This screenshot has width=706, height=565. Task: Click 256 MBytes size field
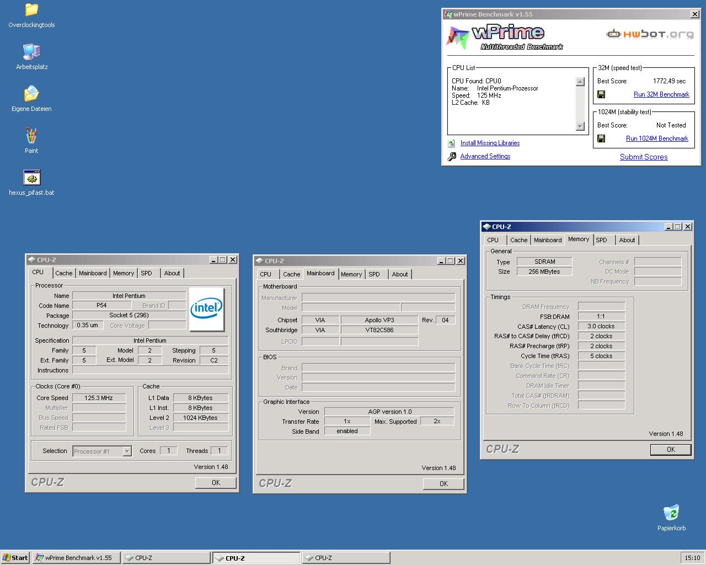coord(544,271)
